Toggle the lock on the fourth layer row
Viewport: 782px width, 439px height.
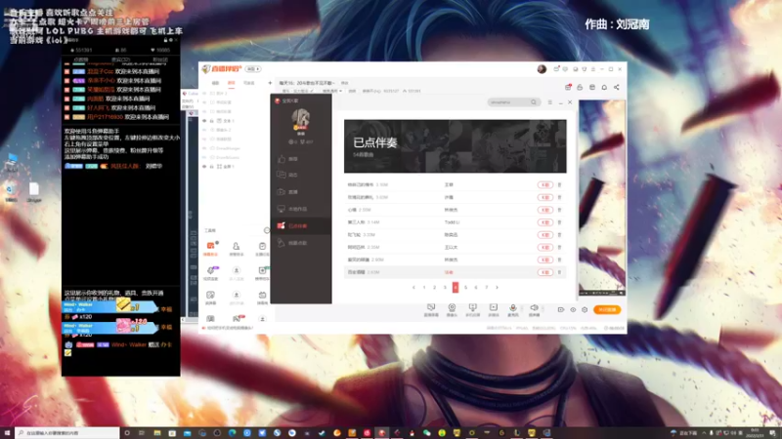(211, 121)
